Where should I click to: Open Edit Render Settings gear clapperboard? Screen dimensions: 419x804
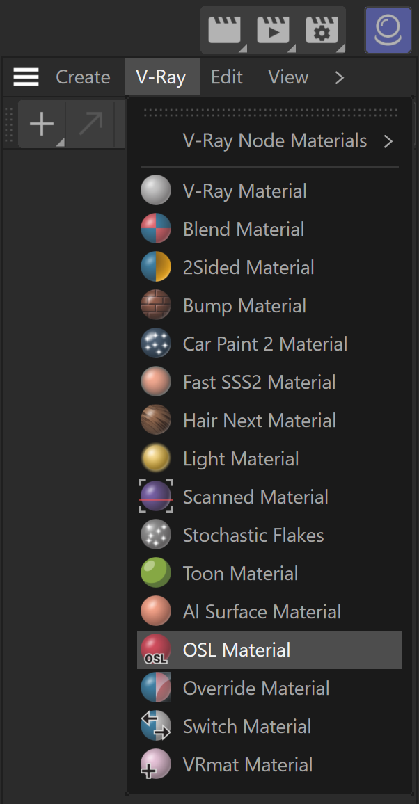[321, 31]
